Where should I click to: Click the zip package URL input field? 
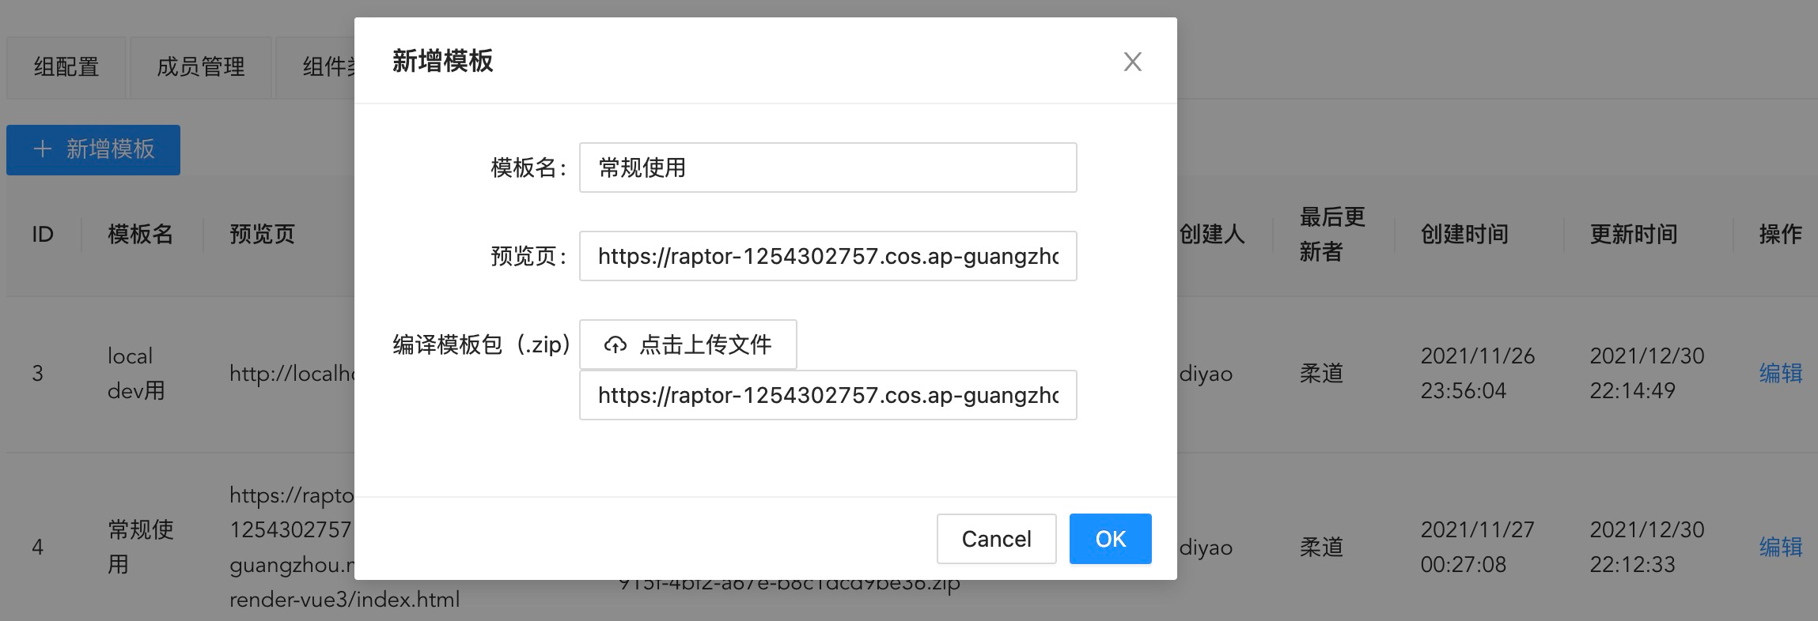point(828,395)
